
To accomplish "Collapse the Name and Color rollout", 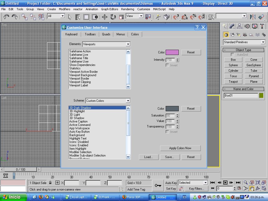I will click(243, 89).
